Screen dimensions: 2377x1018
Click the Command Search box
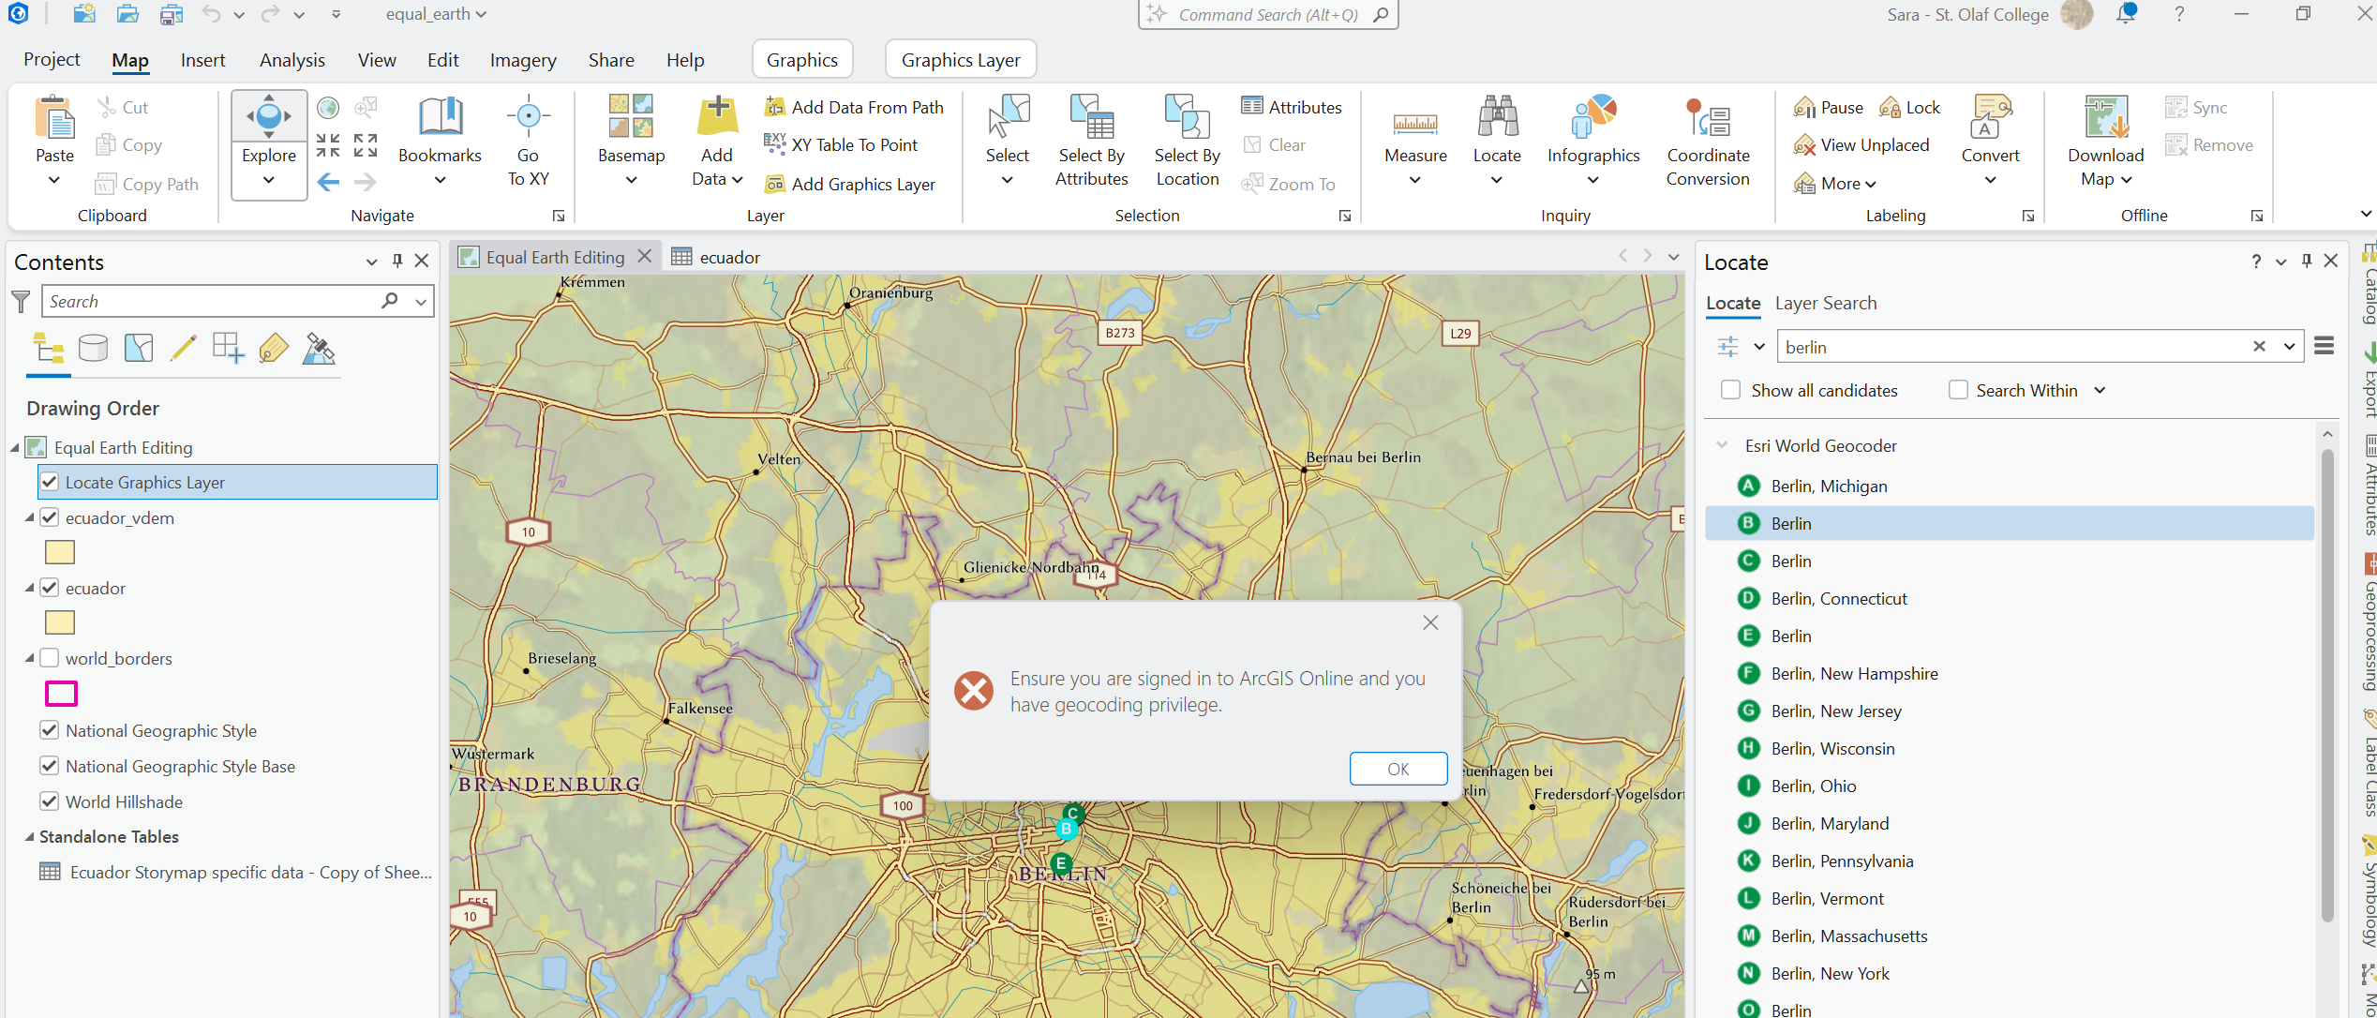(x=1267, y=14)
